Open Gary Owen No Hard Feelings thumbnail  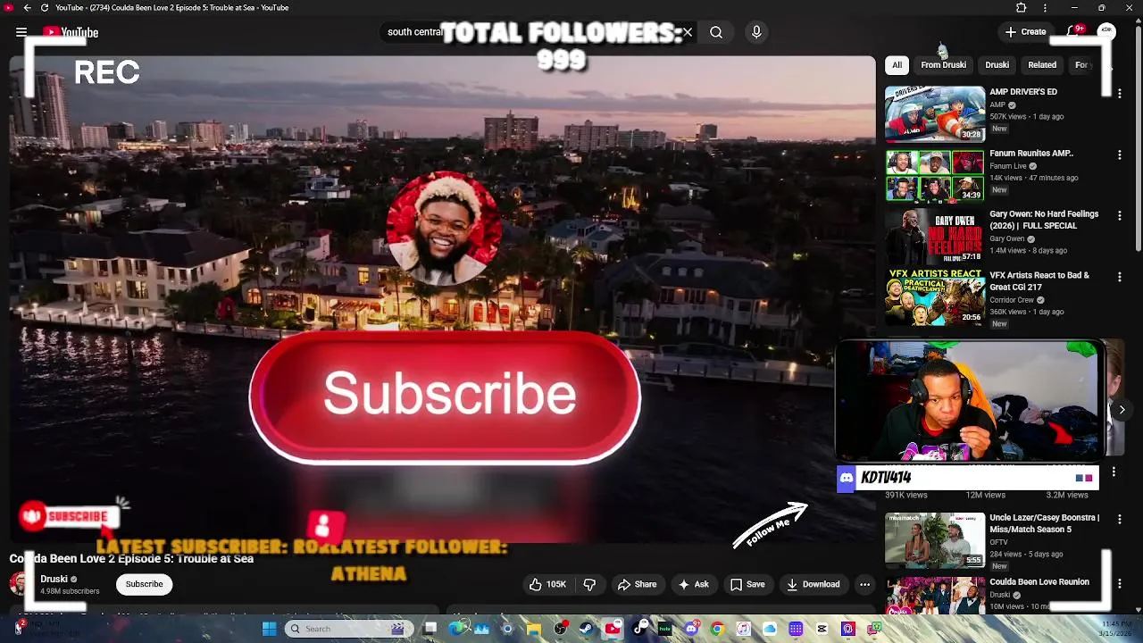935,236
